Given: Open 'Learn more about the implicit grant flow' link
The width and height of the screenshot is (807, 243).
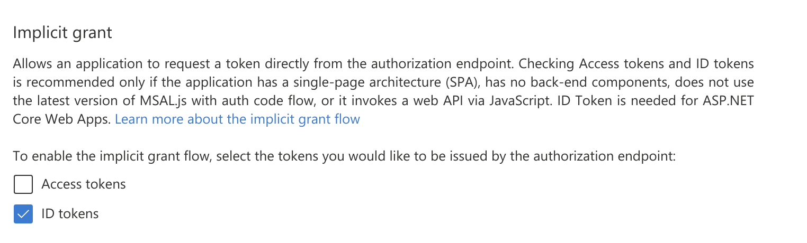Looking at the screenshot, I should (237, 119).
